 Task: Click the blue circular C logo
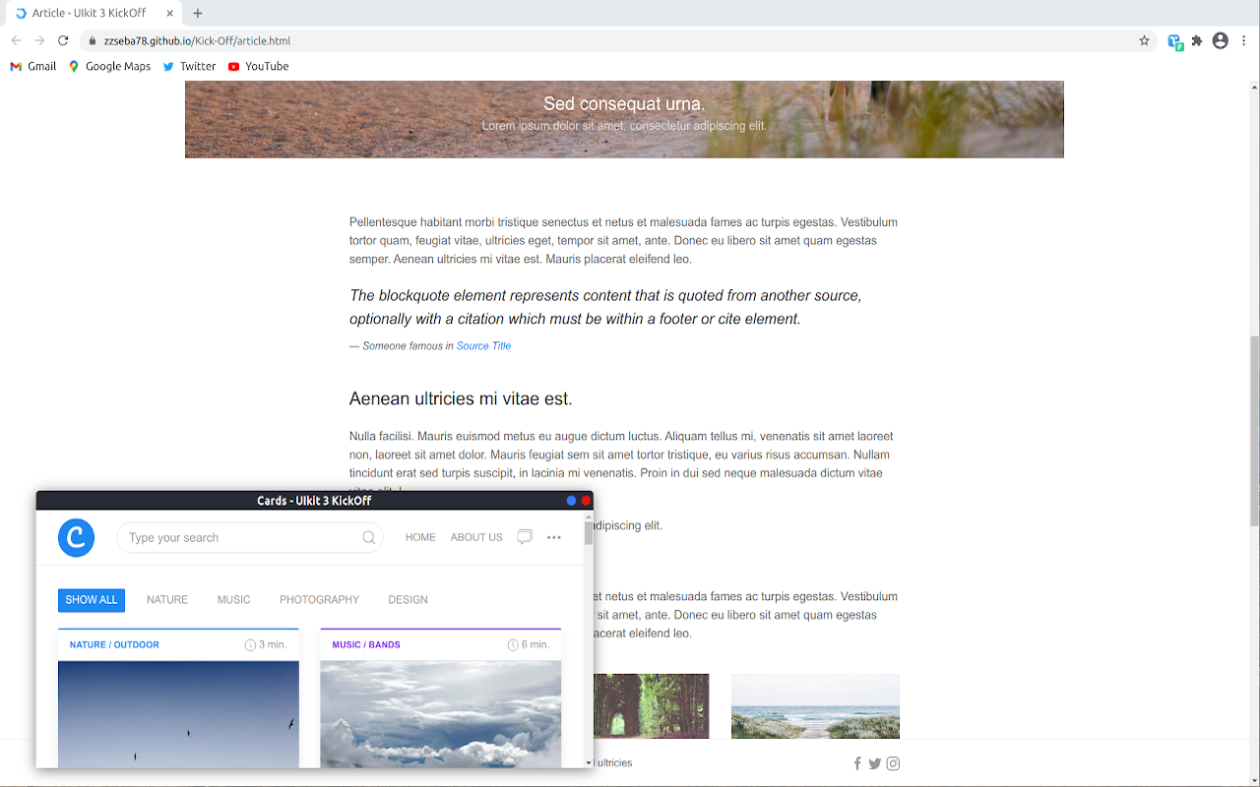click(x=76, y=537)
